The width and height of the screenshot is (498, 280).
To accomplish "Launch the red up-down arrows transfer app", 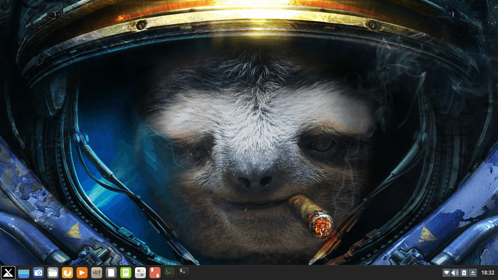I will coord(155,273).
